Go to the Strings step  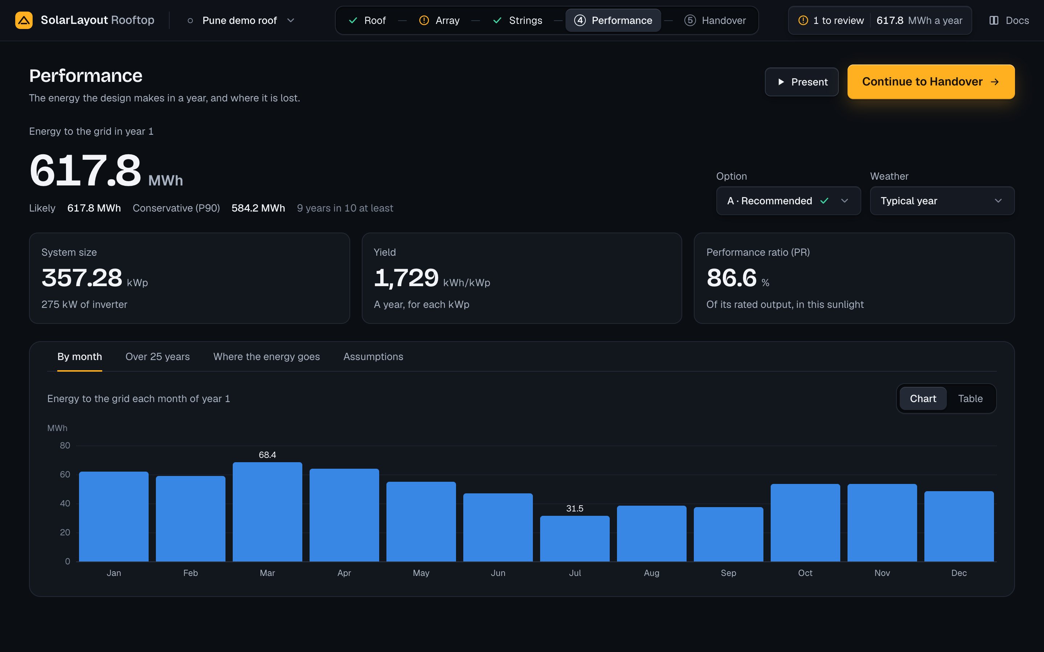517,20
